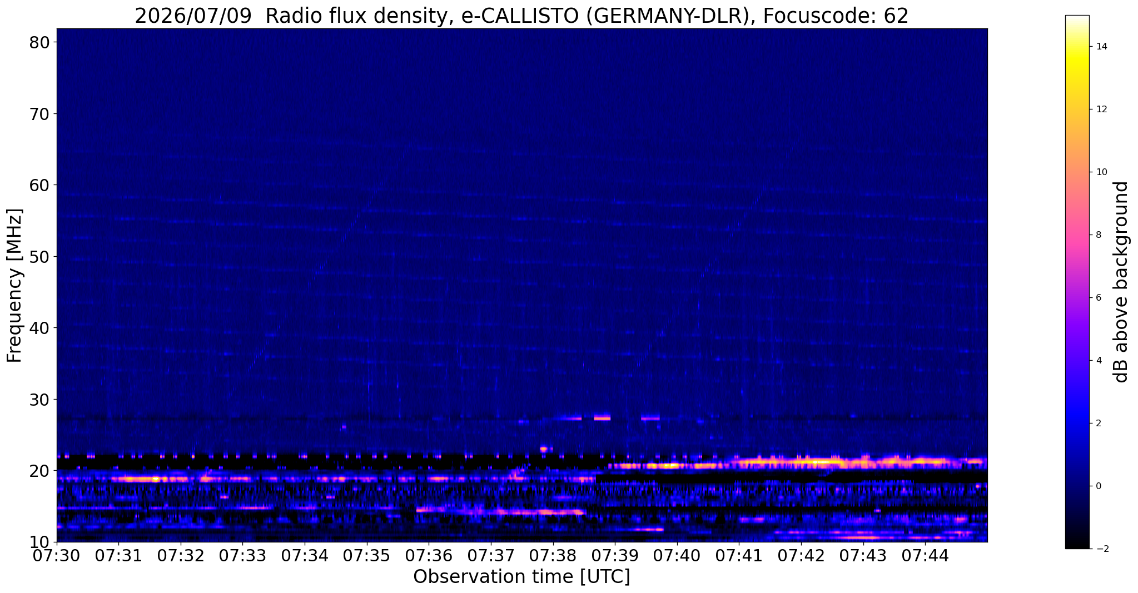
Task: Click the 07:30 time axis label
Action: [x=57, y=555]
